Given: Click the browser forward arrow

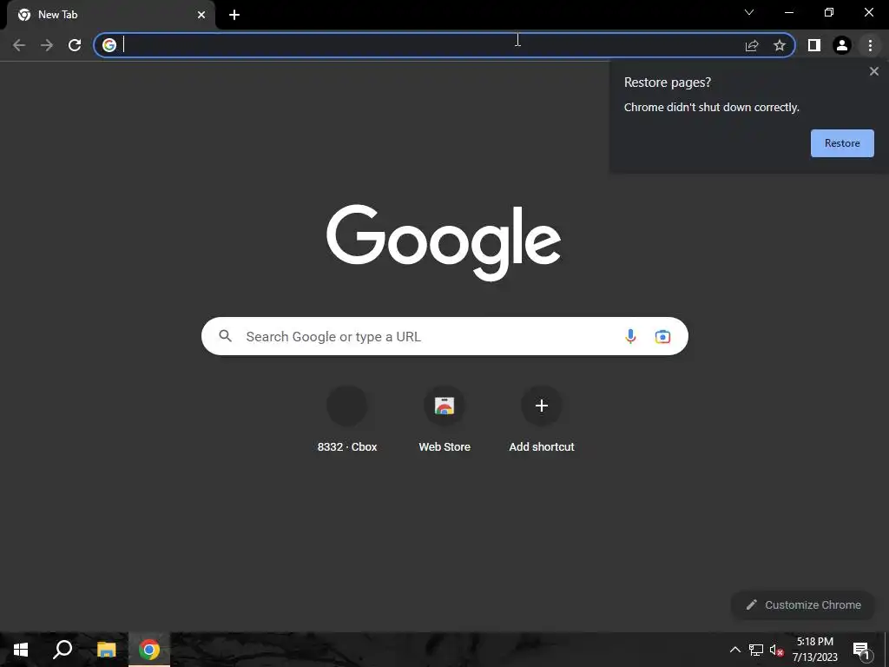Looking at the screenshot, I should 47,45.
